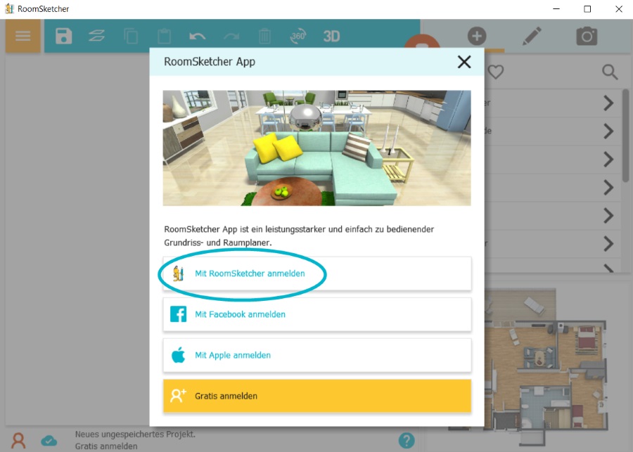Click Mit Apple anmelden
The width and height of the screenshot is (633, 452).
pyautogui.click(x=317, y=355)
